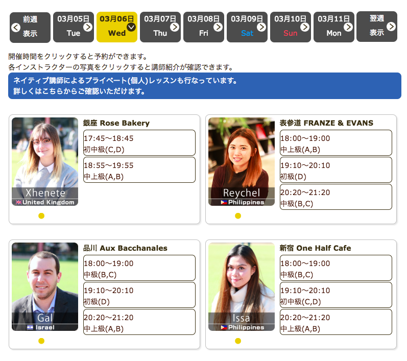Click the arrow icon on 03月07日 Thu
This screenshot has height=361, width=407.
(x=175, y=27)
